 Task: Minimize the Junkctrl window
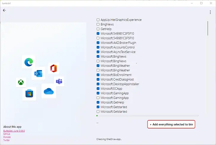point(192,3)
